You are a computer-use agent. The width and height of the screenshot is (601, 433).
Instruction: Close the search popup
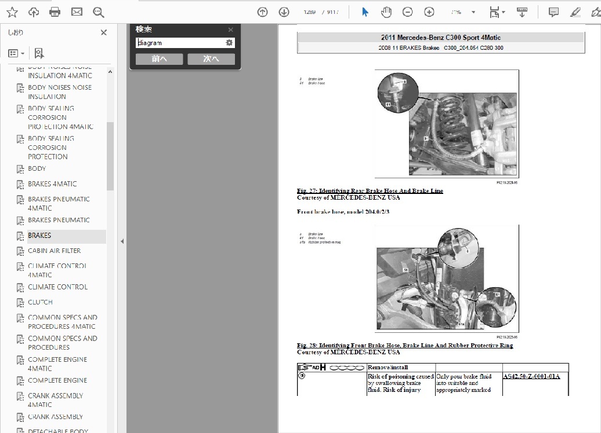(230, 30)
